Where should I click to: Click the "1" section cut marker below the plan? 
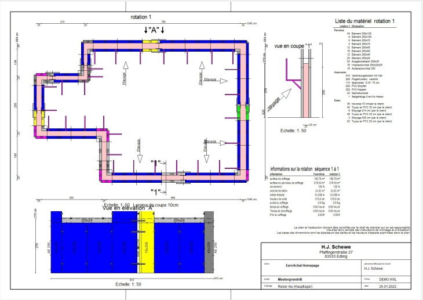(x=155, y=191)
